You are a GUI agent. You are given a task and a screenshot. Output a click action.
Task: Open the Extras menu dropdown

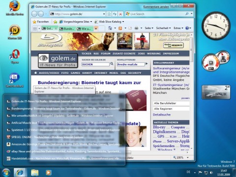(178, 28)
